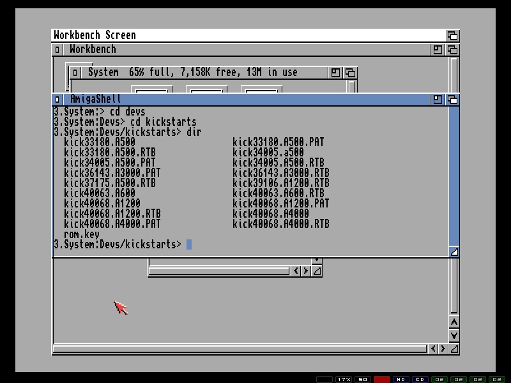Click file name kick40068.A1200
The width and height of the screenshot is (511, 383).
[102, 203]
